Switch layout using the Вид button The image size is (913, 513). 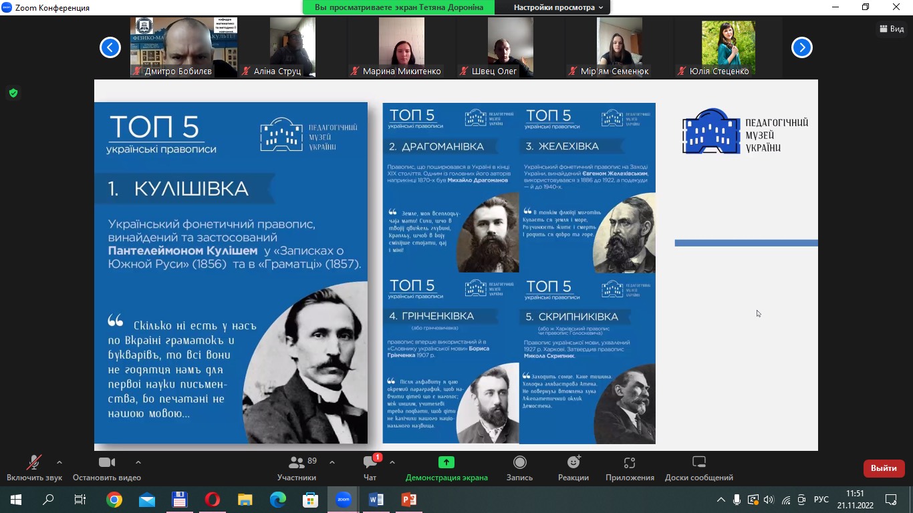892,29
